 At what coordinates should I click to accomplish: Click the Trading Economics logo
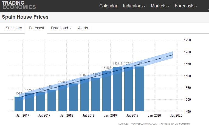point(19,5)
